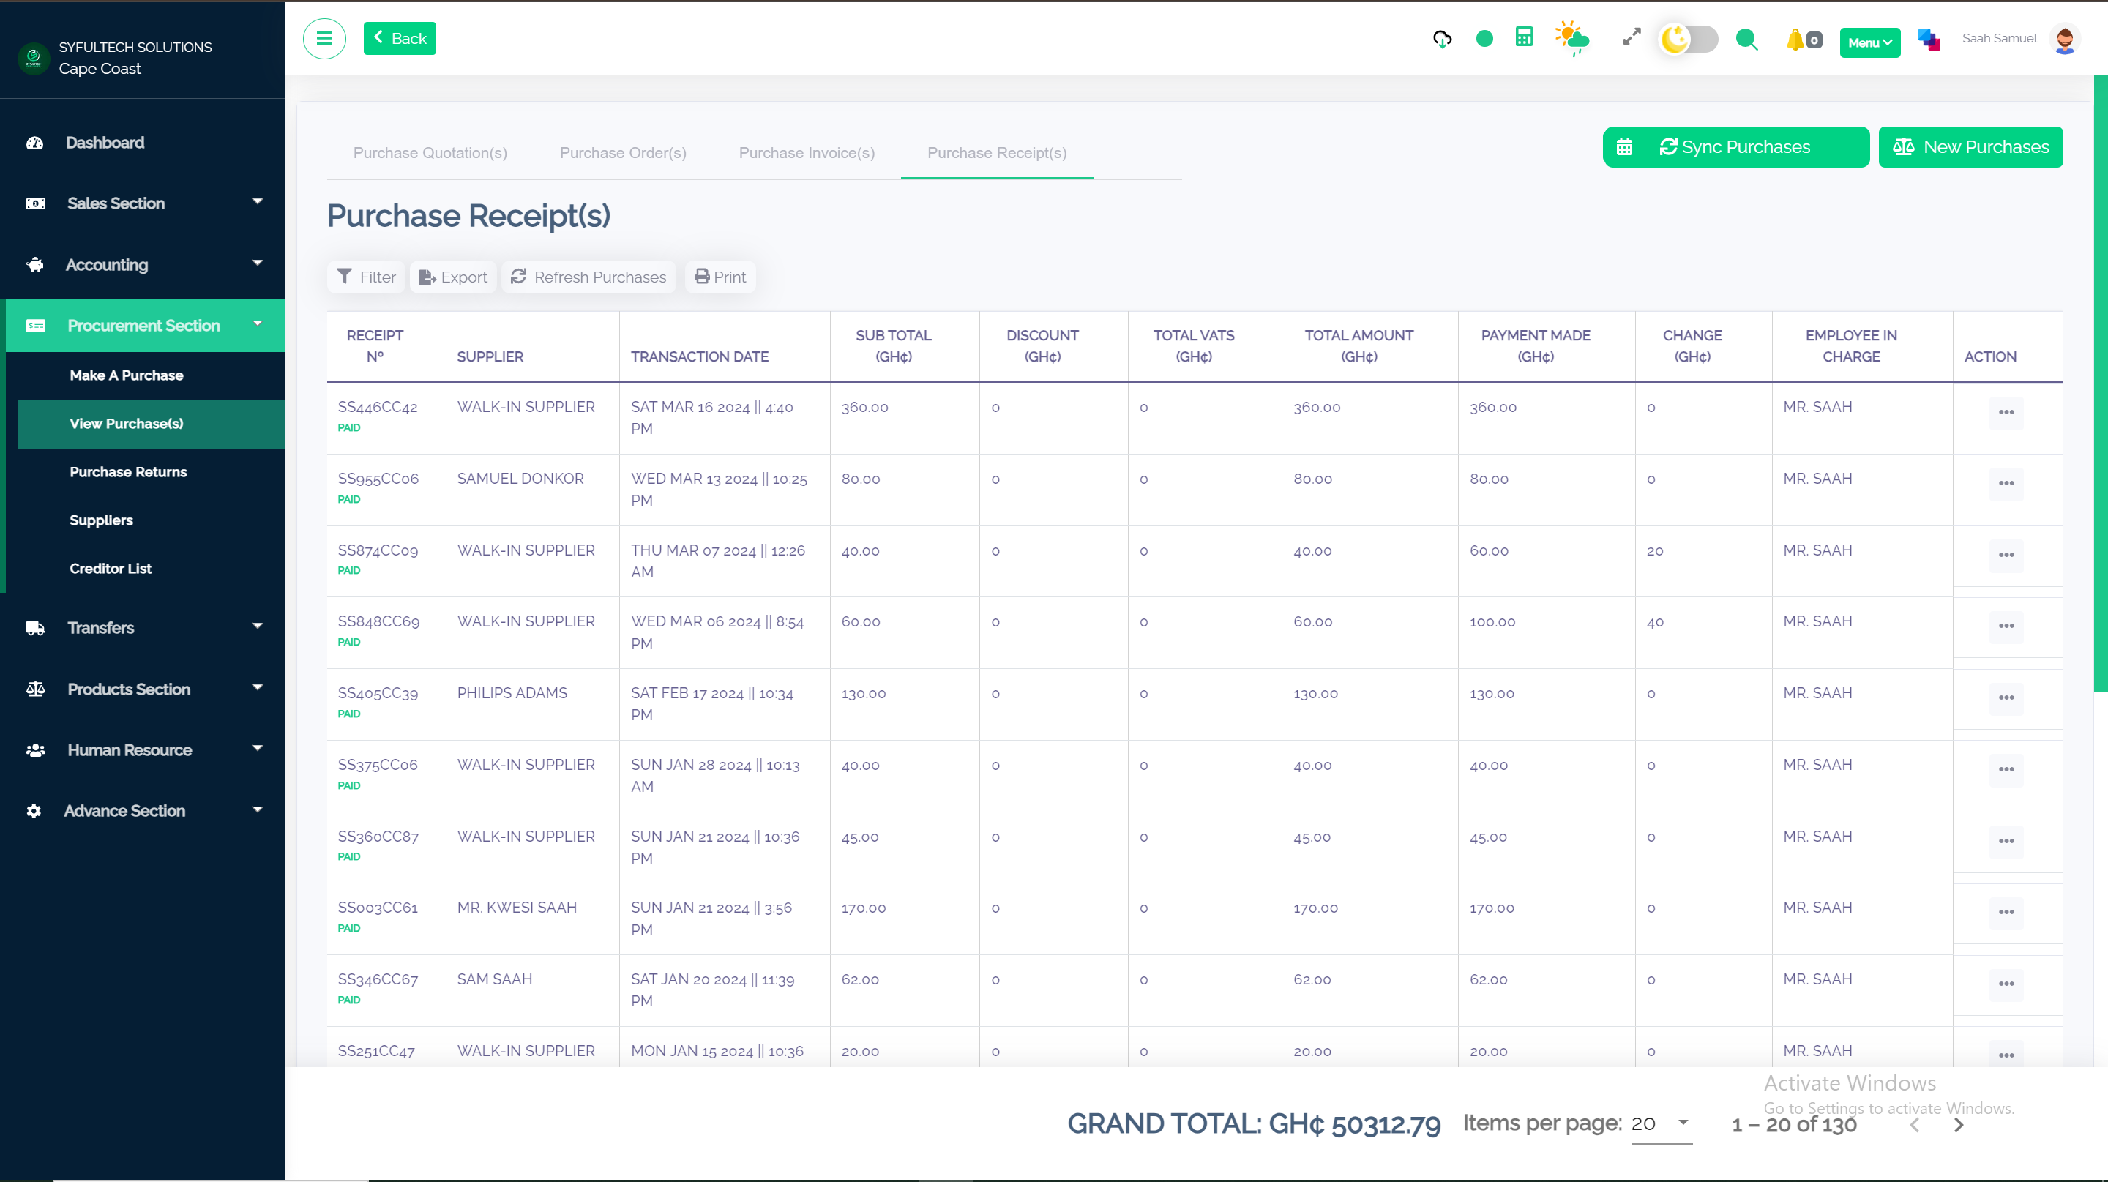This screenshot has height=1182, width=2108.
Task: Expand the Accounting menu
Action: pos(143,264)
